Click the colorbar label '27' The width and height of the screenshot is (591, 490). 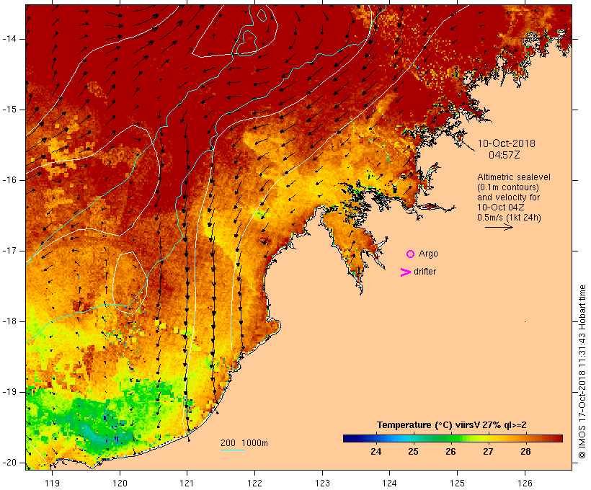coord(488,452)
